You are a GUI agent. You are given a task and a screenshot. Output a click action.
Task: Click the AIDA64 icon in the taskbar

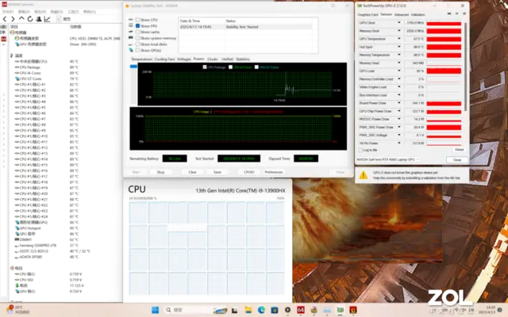[301, 307]
